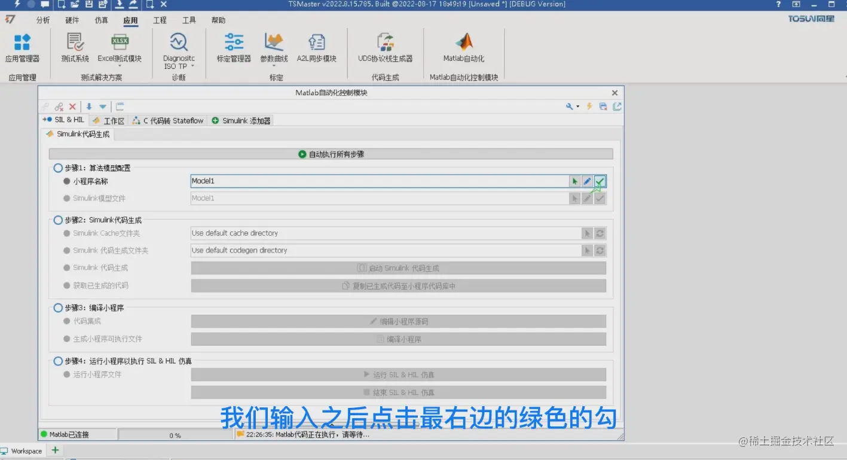Click the 运行 SIL & HIL 仿真 button
Viewport: 847px width, 460px height.
tap(398, 374)
